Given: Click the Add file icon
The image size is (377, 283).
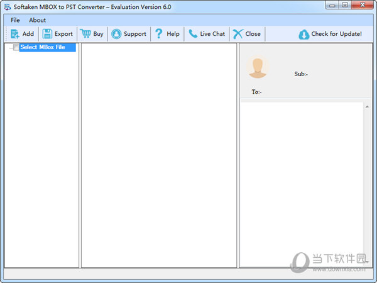Looking at the screenshot, I should [x=14, y=34].
